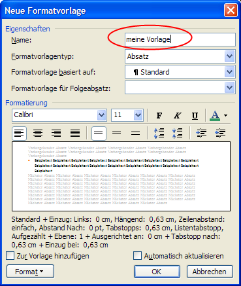
Task: Select justified paragraph alignment icon
Action: (75, 133)
